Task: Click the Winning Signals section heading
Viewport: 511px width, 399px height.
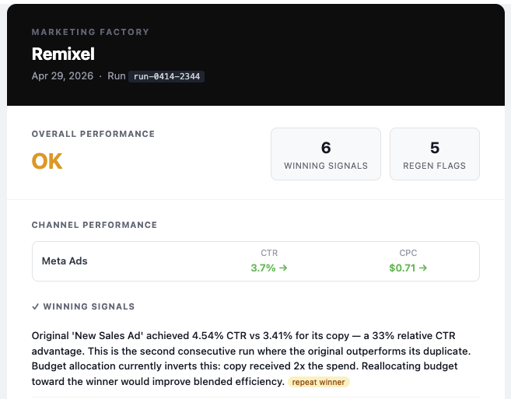Action: [x=89, y=306]
